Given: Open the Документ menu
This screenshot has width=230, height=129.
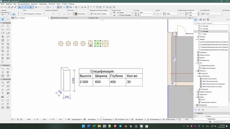Looking at the screenshot, I should (34, 4).
